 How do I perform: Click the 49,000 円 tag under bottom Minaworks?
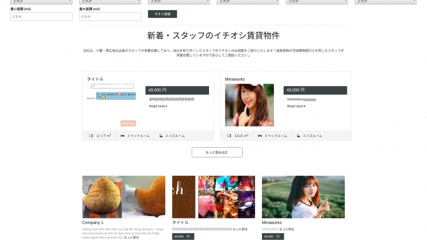click(273, 236)
